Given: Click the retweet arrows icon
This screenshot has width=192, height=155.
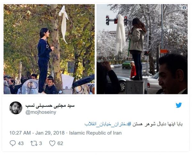Looking at the screenshot, I should 34,143.
